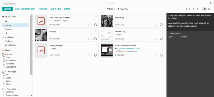This screenshot has height=97, width=214.
Task: Click the user avatar on people.jpg
Action: [x=161, y=25]
